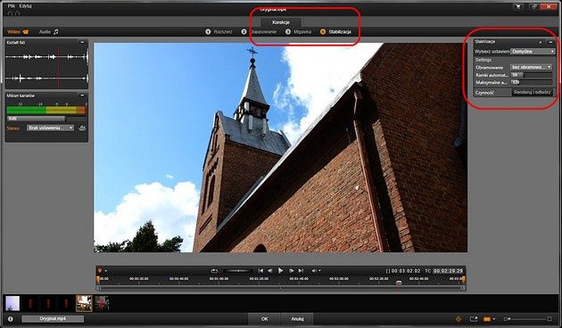Collapse the Kształt fali panel
Screen dimensions: 562x328
tap(82, 42)
